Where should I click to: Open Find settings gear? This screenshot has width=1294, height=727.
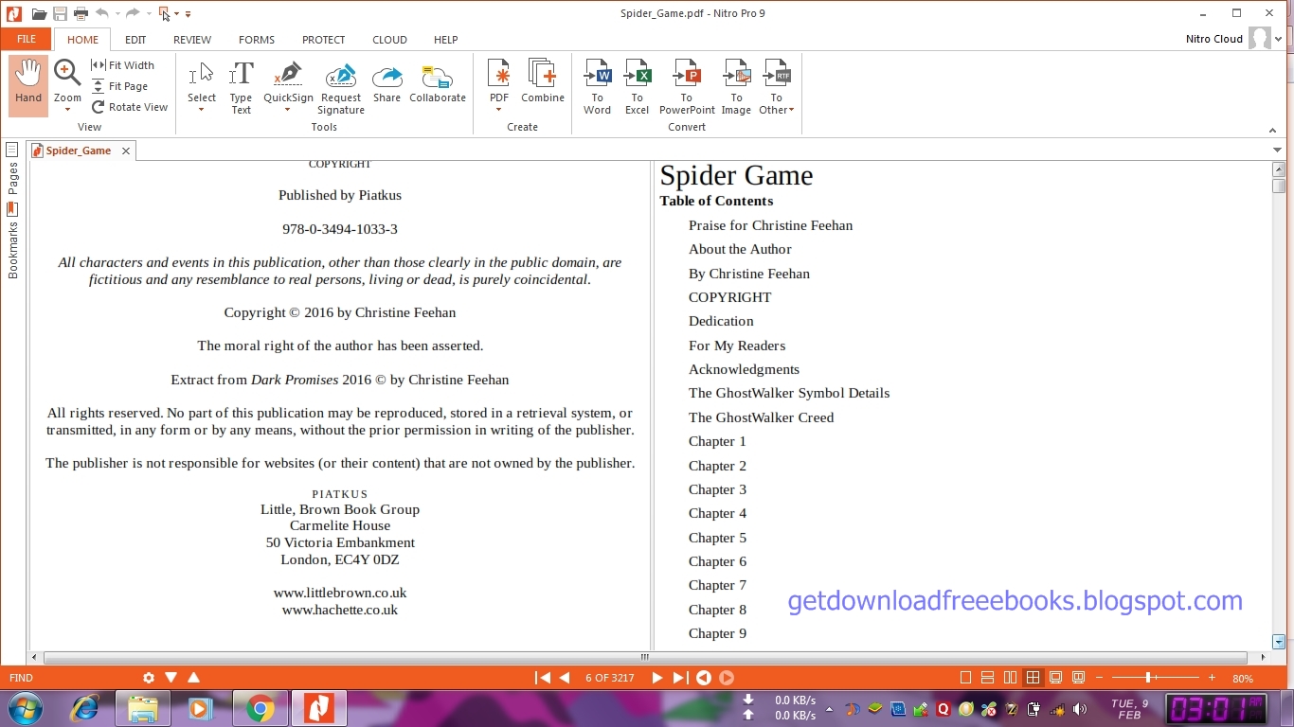tap(149, 678)
